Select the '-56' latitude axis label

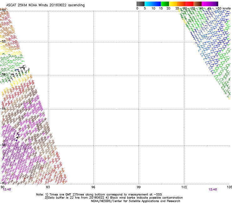coord(3,109)
